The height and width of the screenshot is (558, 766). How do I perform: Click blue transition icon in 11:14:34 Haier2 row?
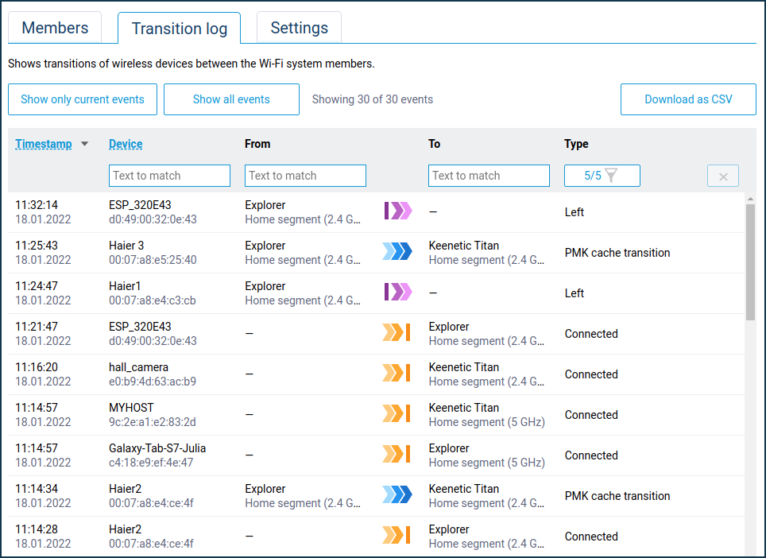tap(397, 495)
